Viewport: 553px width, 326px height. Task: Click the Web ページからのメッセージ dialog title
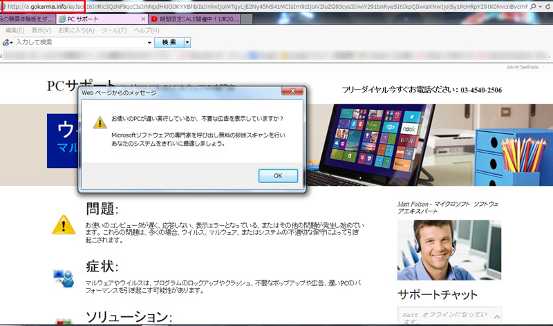point(119,93)
